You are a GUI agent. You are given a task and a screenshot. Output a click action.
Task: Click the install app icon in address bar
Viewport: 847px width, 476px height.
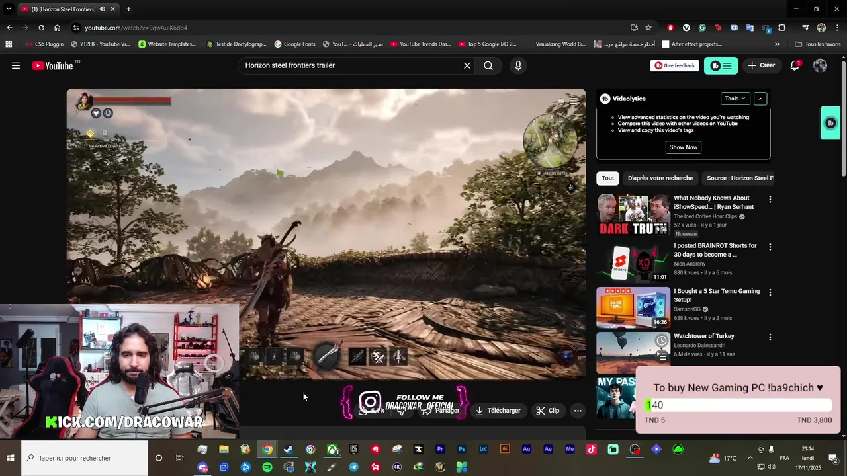coord(634,28)
